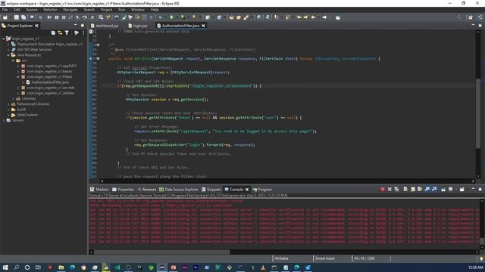Click the debug Terminate (stop square) icon

tap(64, 17)
